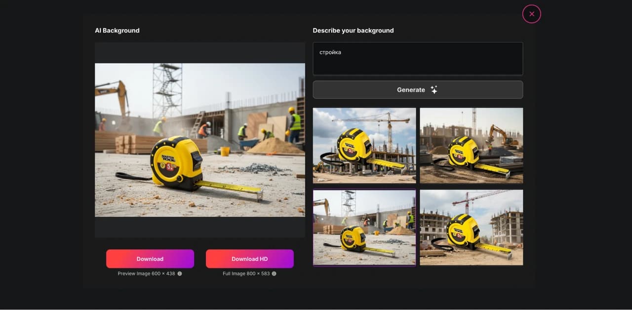The image size is (632, 310).
Task: Select the red crane and unfinished buildings thumbnail
Action: (x=472, y=228)
